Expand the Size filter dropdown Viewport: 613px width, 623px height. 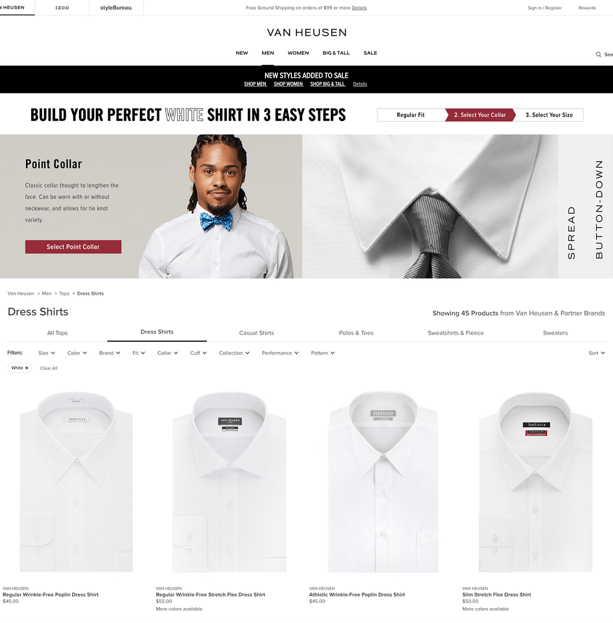tap(47, 353)
